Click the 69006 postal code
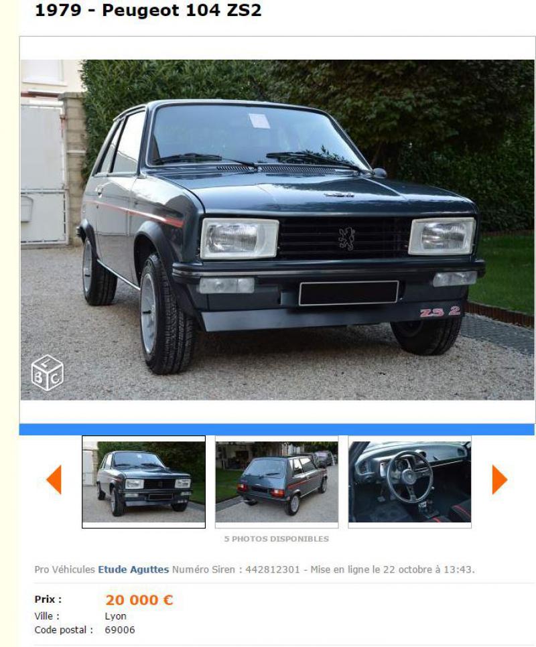This screenshot has height=647, width=536. click(120, 630)
